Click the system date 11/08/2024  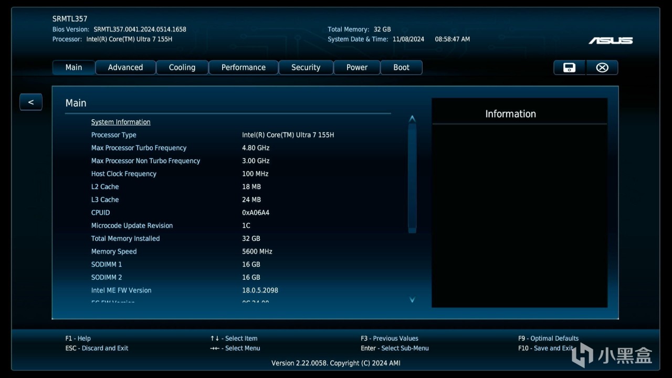(408, 39)
